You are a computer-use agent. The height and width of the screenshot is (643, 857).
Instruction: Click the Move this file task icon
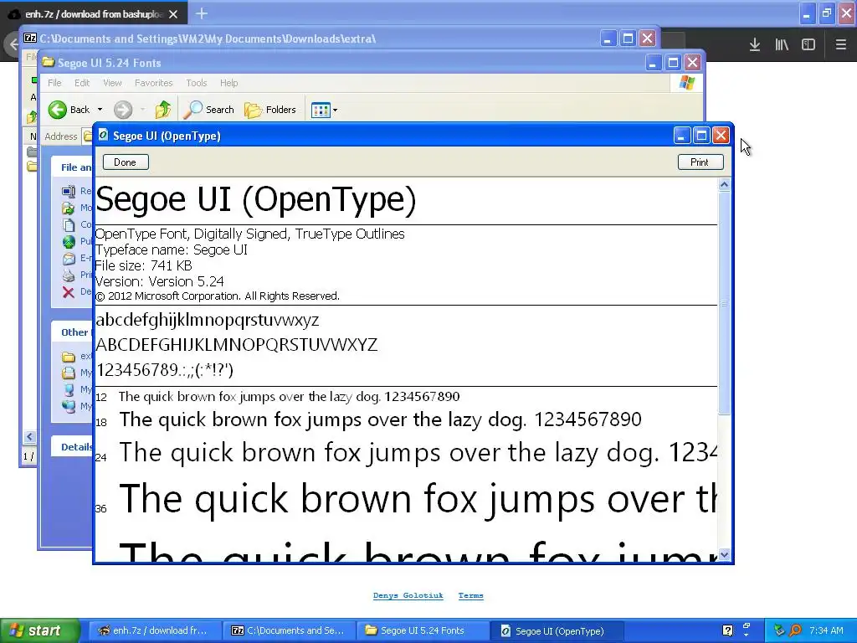(x=69, y=208)
